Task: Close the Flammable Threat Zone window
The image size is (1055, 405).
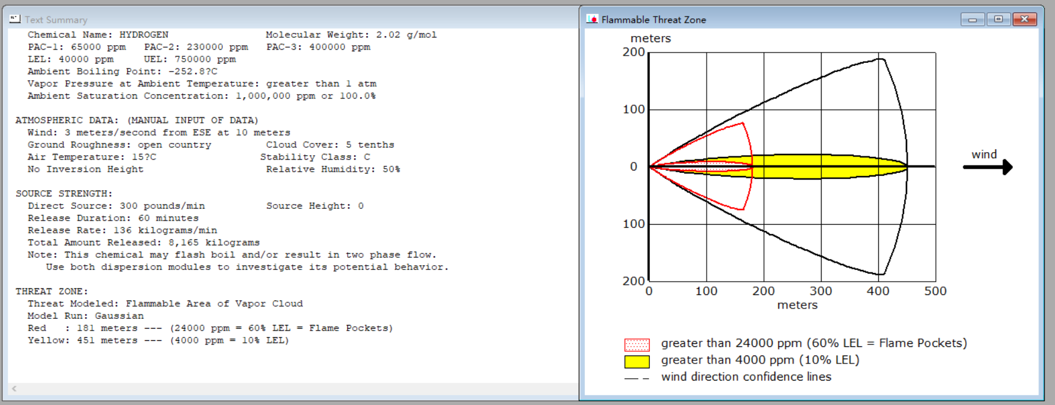Action: point(1025,19)
